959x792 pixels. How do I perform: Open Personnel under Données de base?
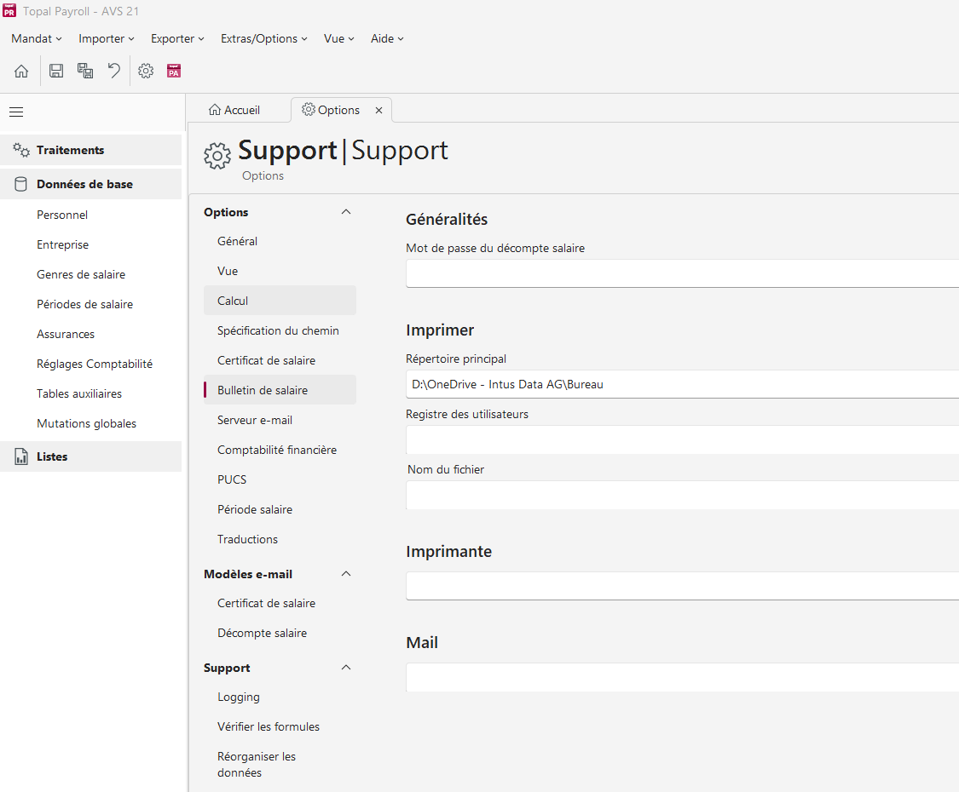click(62, 215)
